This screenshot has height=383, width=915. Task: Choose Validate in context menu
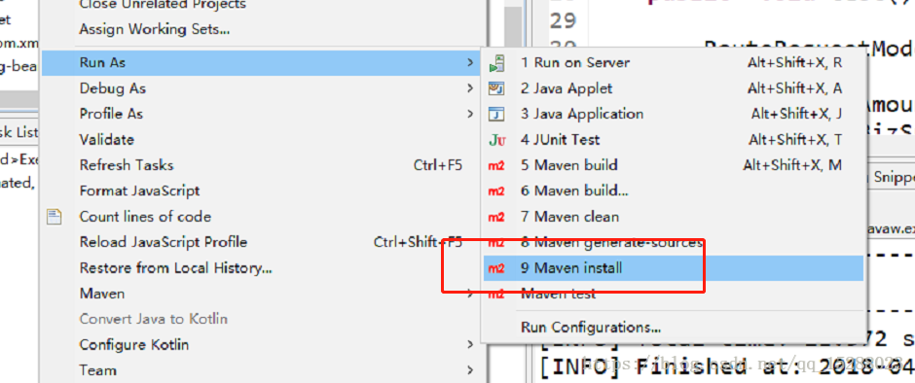point(261,140)
